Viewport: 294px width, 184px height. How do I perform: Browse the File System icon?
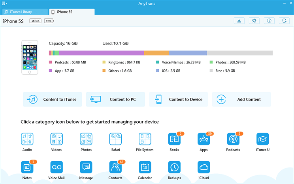click(145, 139)
